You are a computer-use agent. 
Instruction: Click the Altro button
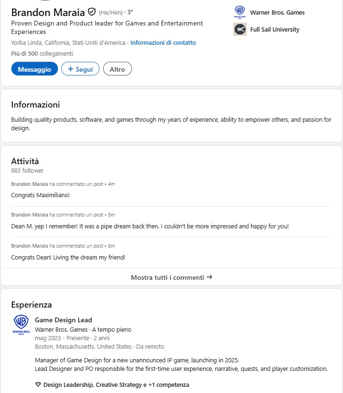[117, 68]
